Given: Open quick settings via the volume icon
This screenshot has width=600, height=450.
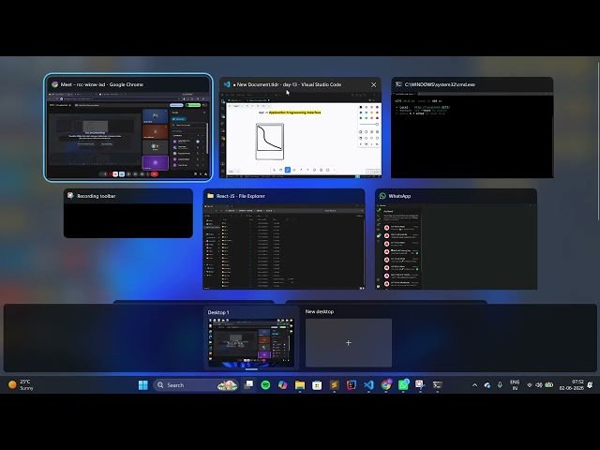Looking at the screenshot, I should (x=539, y=385).
